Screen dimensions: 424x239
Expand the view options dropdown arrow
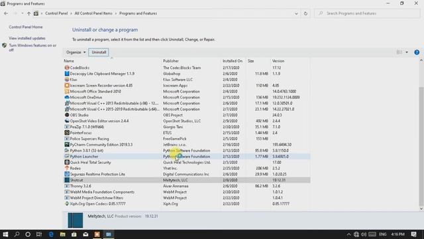407,52
